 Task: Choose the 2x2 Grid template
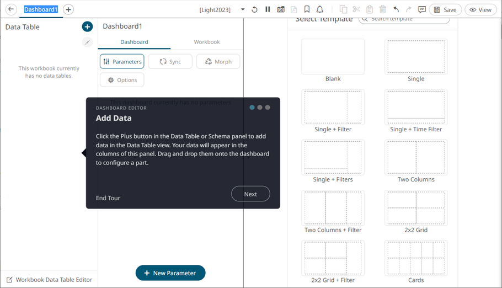pos(416,208)
